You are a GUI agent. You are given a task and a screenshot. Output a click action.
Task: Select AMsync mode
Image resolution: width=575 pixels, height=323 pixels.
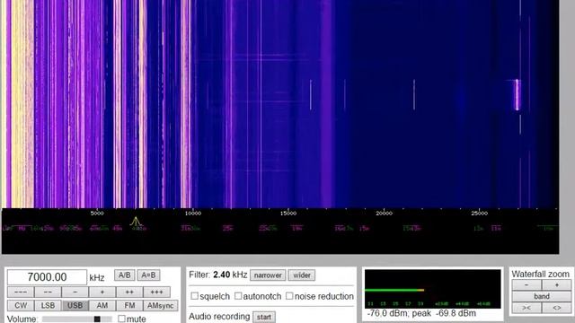click(160, 305)
